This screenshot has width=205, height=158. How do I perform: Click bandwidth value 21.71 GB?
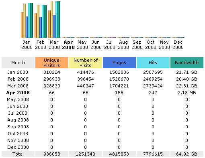pos(187,72)
